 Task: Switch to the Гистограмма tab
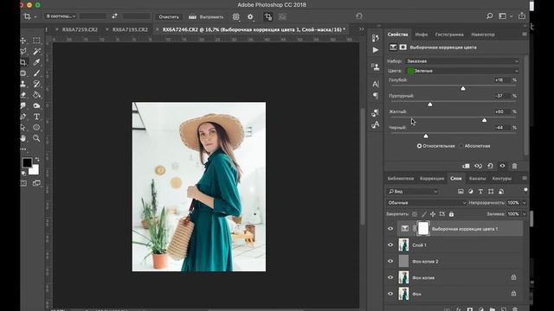pyautogui.click(x=449, y=35)
